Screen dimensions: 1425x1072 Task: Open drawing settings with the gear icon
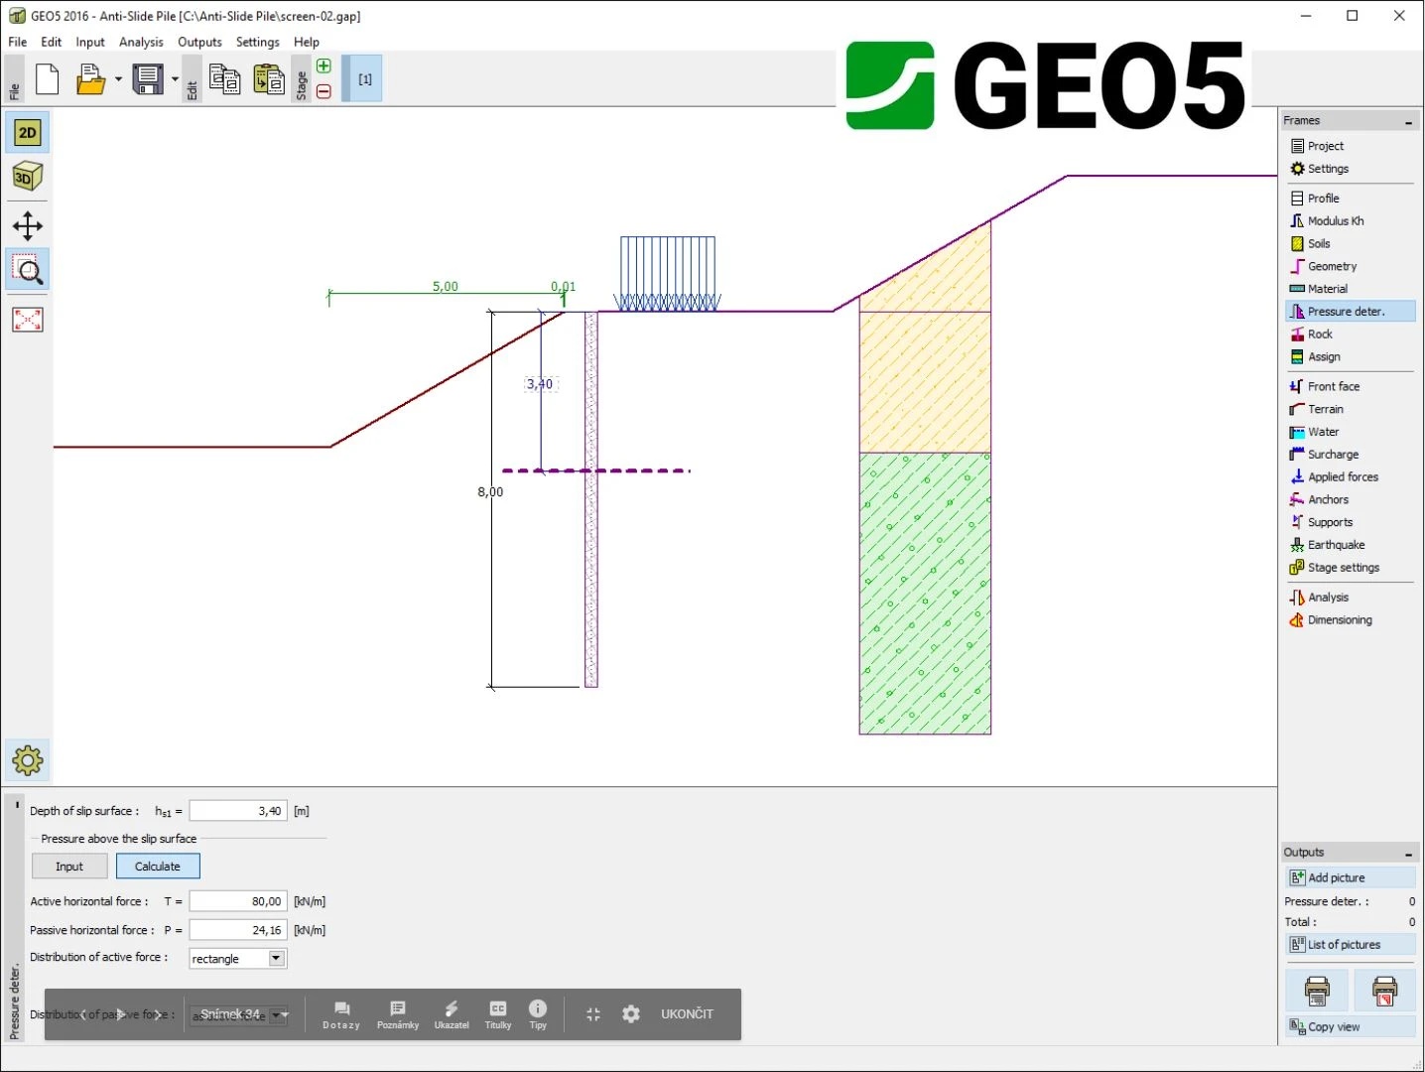point(28,761)
